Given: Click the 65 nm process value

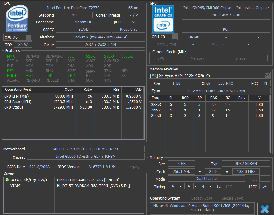Looking at the screenshot, I should pyautogui.click(x=134, y=8).
